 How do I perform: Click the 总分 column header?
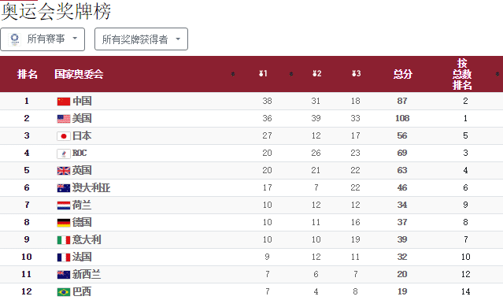pyautogui.click(x=402, y=74)
